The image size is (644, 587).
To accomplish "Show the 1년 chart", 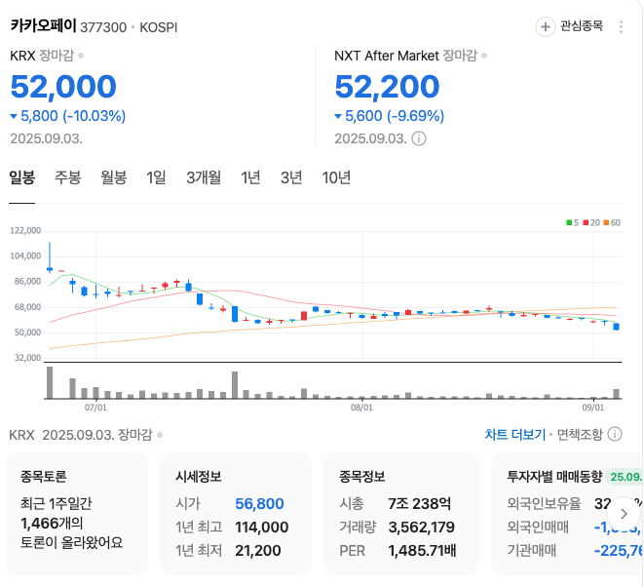I will (250, 178).
